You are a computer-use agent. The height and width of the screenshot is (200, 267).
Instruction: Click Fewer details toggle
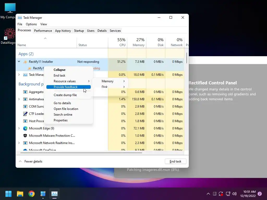(x=31, y=161)
